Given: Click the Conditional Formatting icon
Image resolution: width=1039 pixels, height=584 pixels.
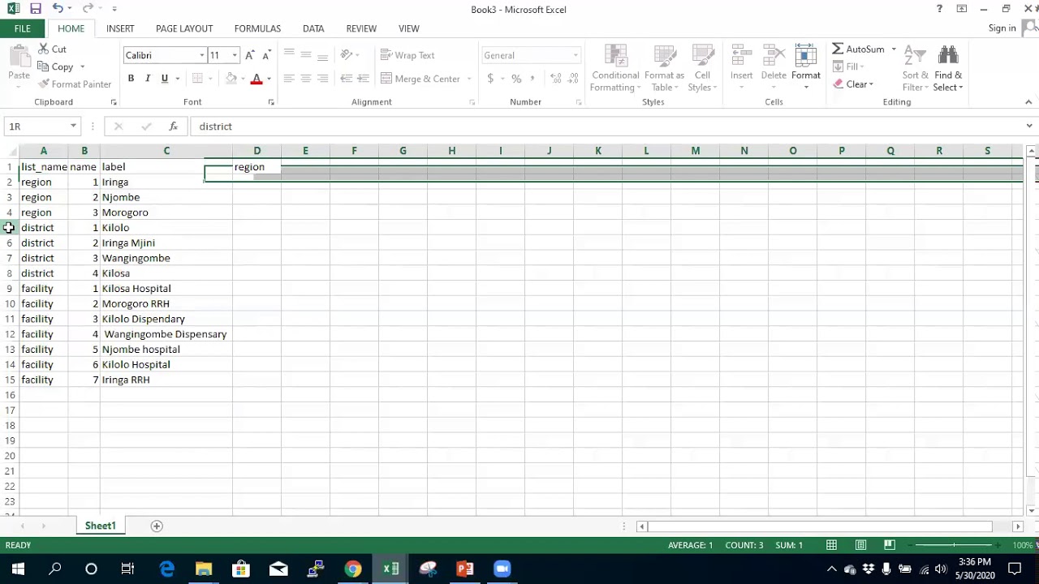Looking at the screenshot, I should pos(615,56).
